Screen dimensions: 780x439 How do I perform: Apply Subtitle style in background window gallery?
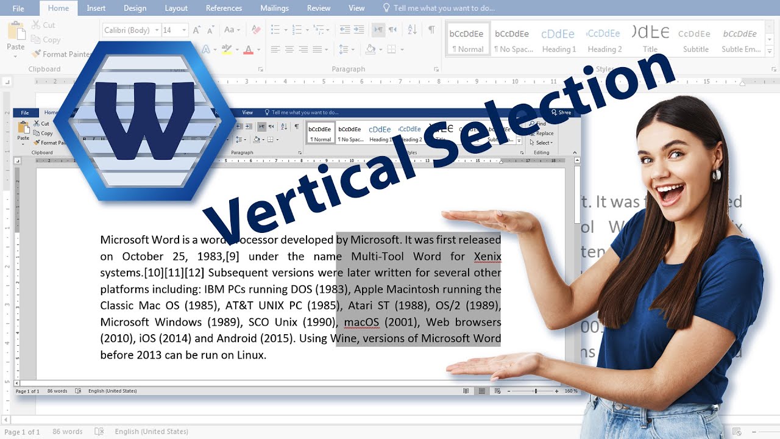click(x=695, y=40)
